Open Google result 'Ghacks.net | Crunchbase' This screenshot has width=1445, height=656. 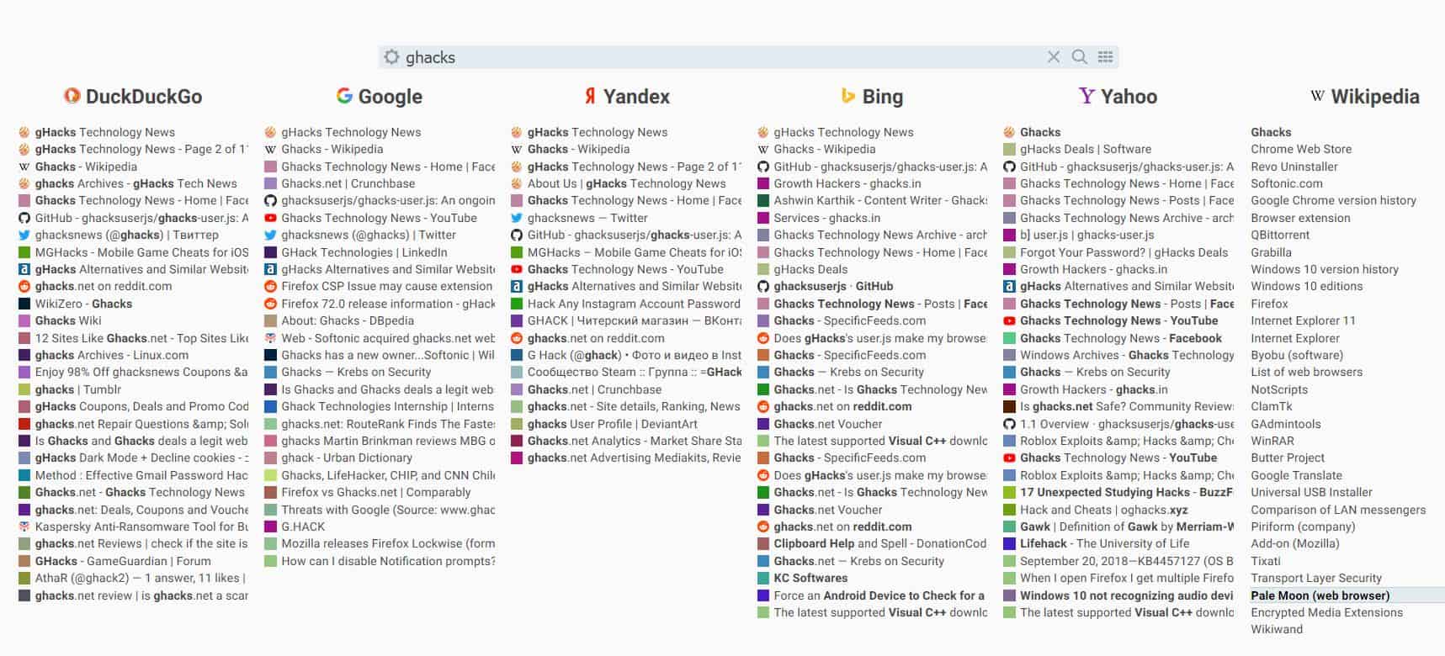[x=348, y=183]
